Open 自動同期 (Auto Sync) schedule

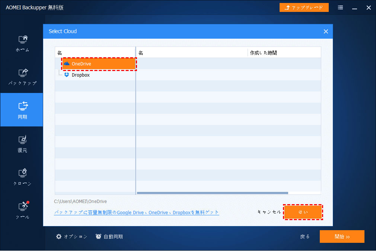coord(109,236)
